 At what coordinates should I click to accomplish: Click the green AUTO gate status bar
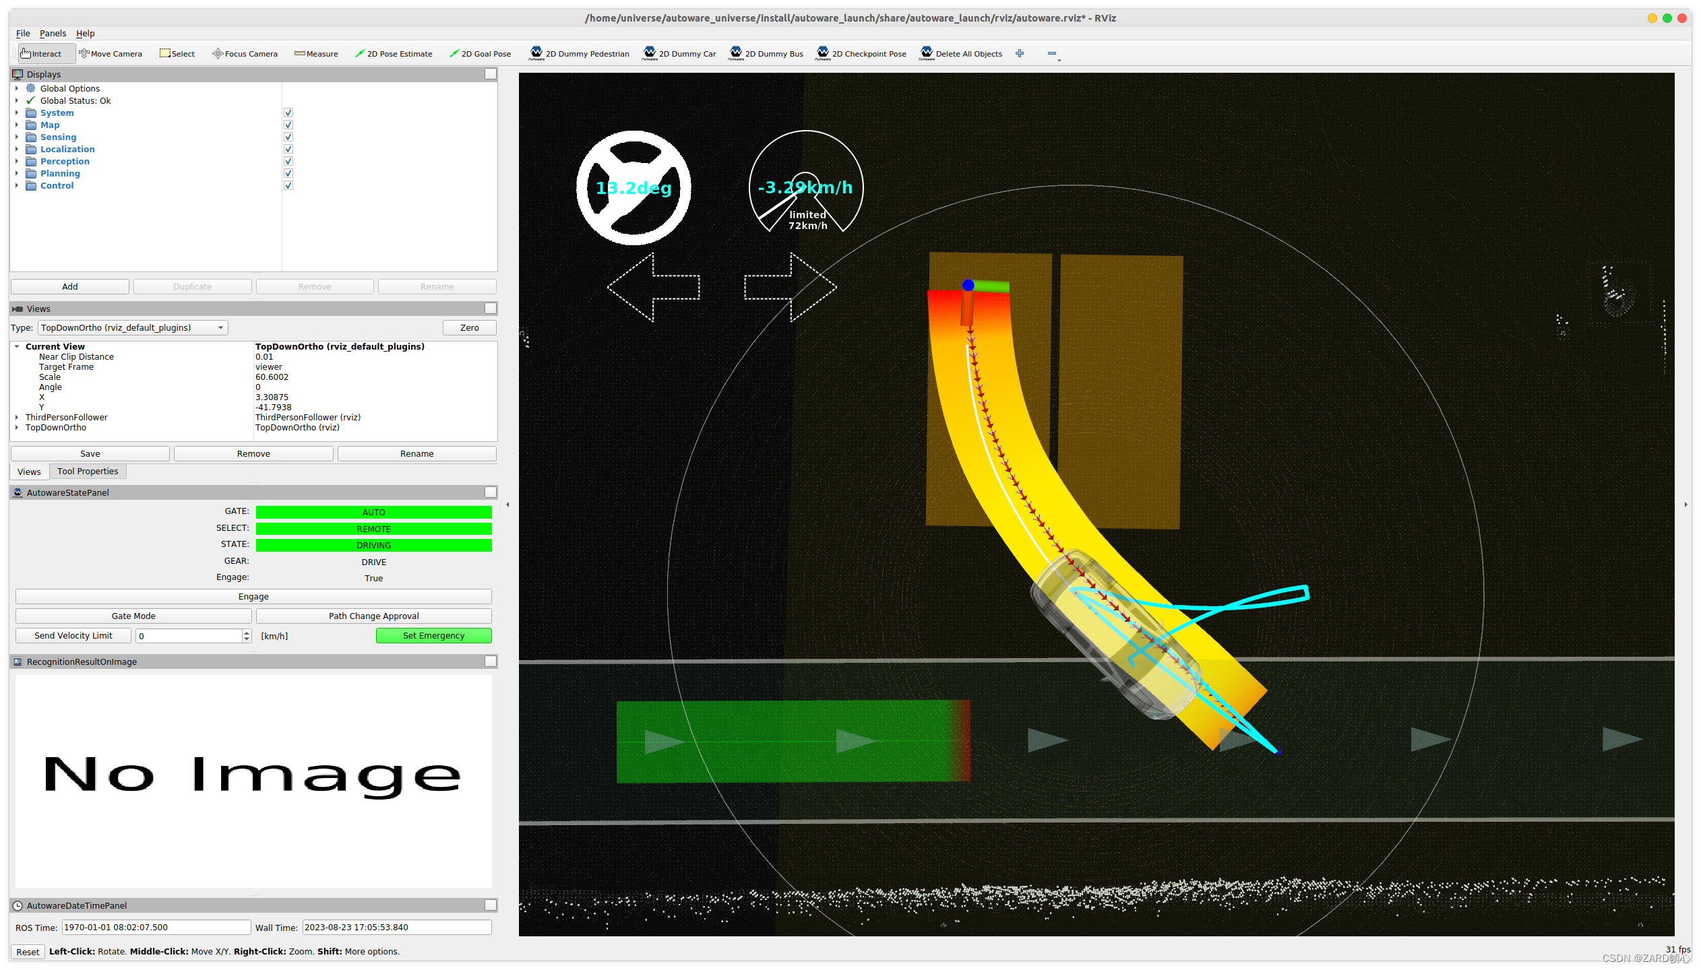coord(373,513)
